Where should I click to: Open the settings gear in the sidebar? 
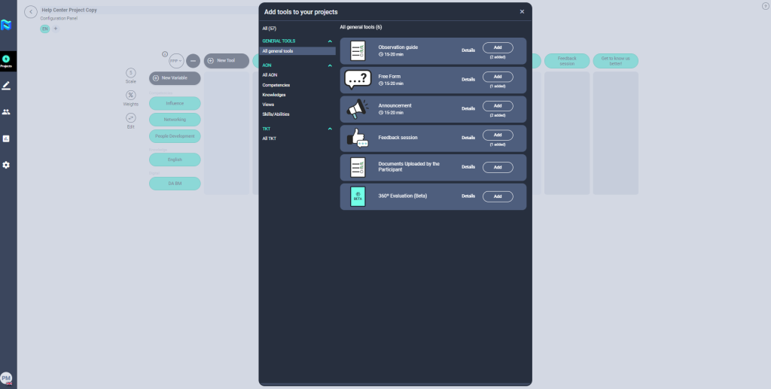[6, 165]
